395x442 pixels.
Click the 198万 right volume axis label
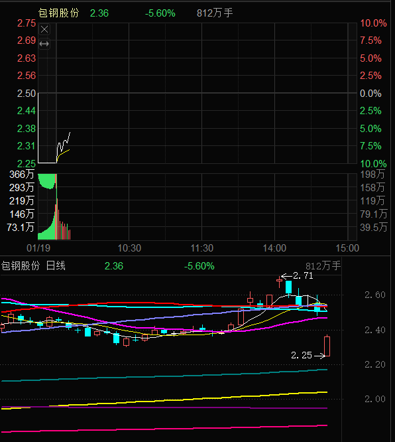[372, 175]
